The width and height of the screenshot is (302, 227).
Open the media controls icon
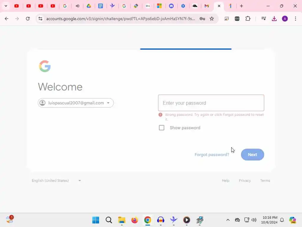click(263, 19)
